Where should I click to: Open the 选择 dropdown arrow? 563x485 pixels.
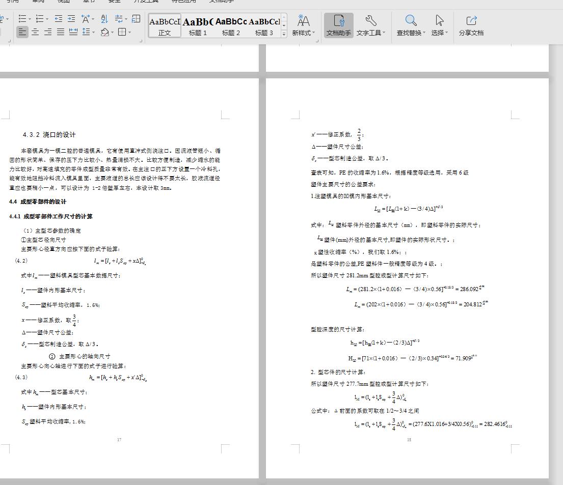[447, 33]
